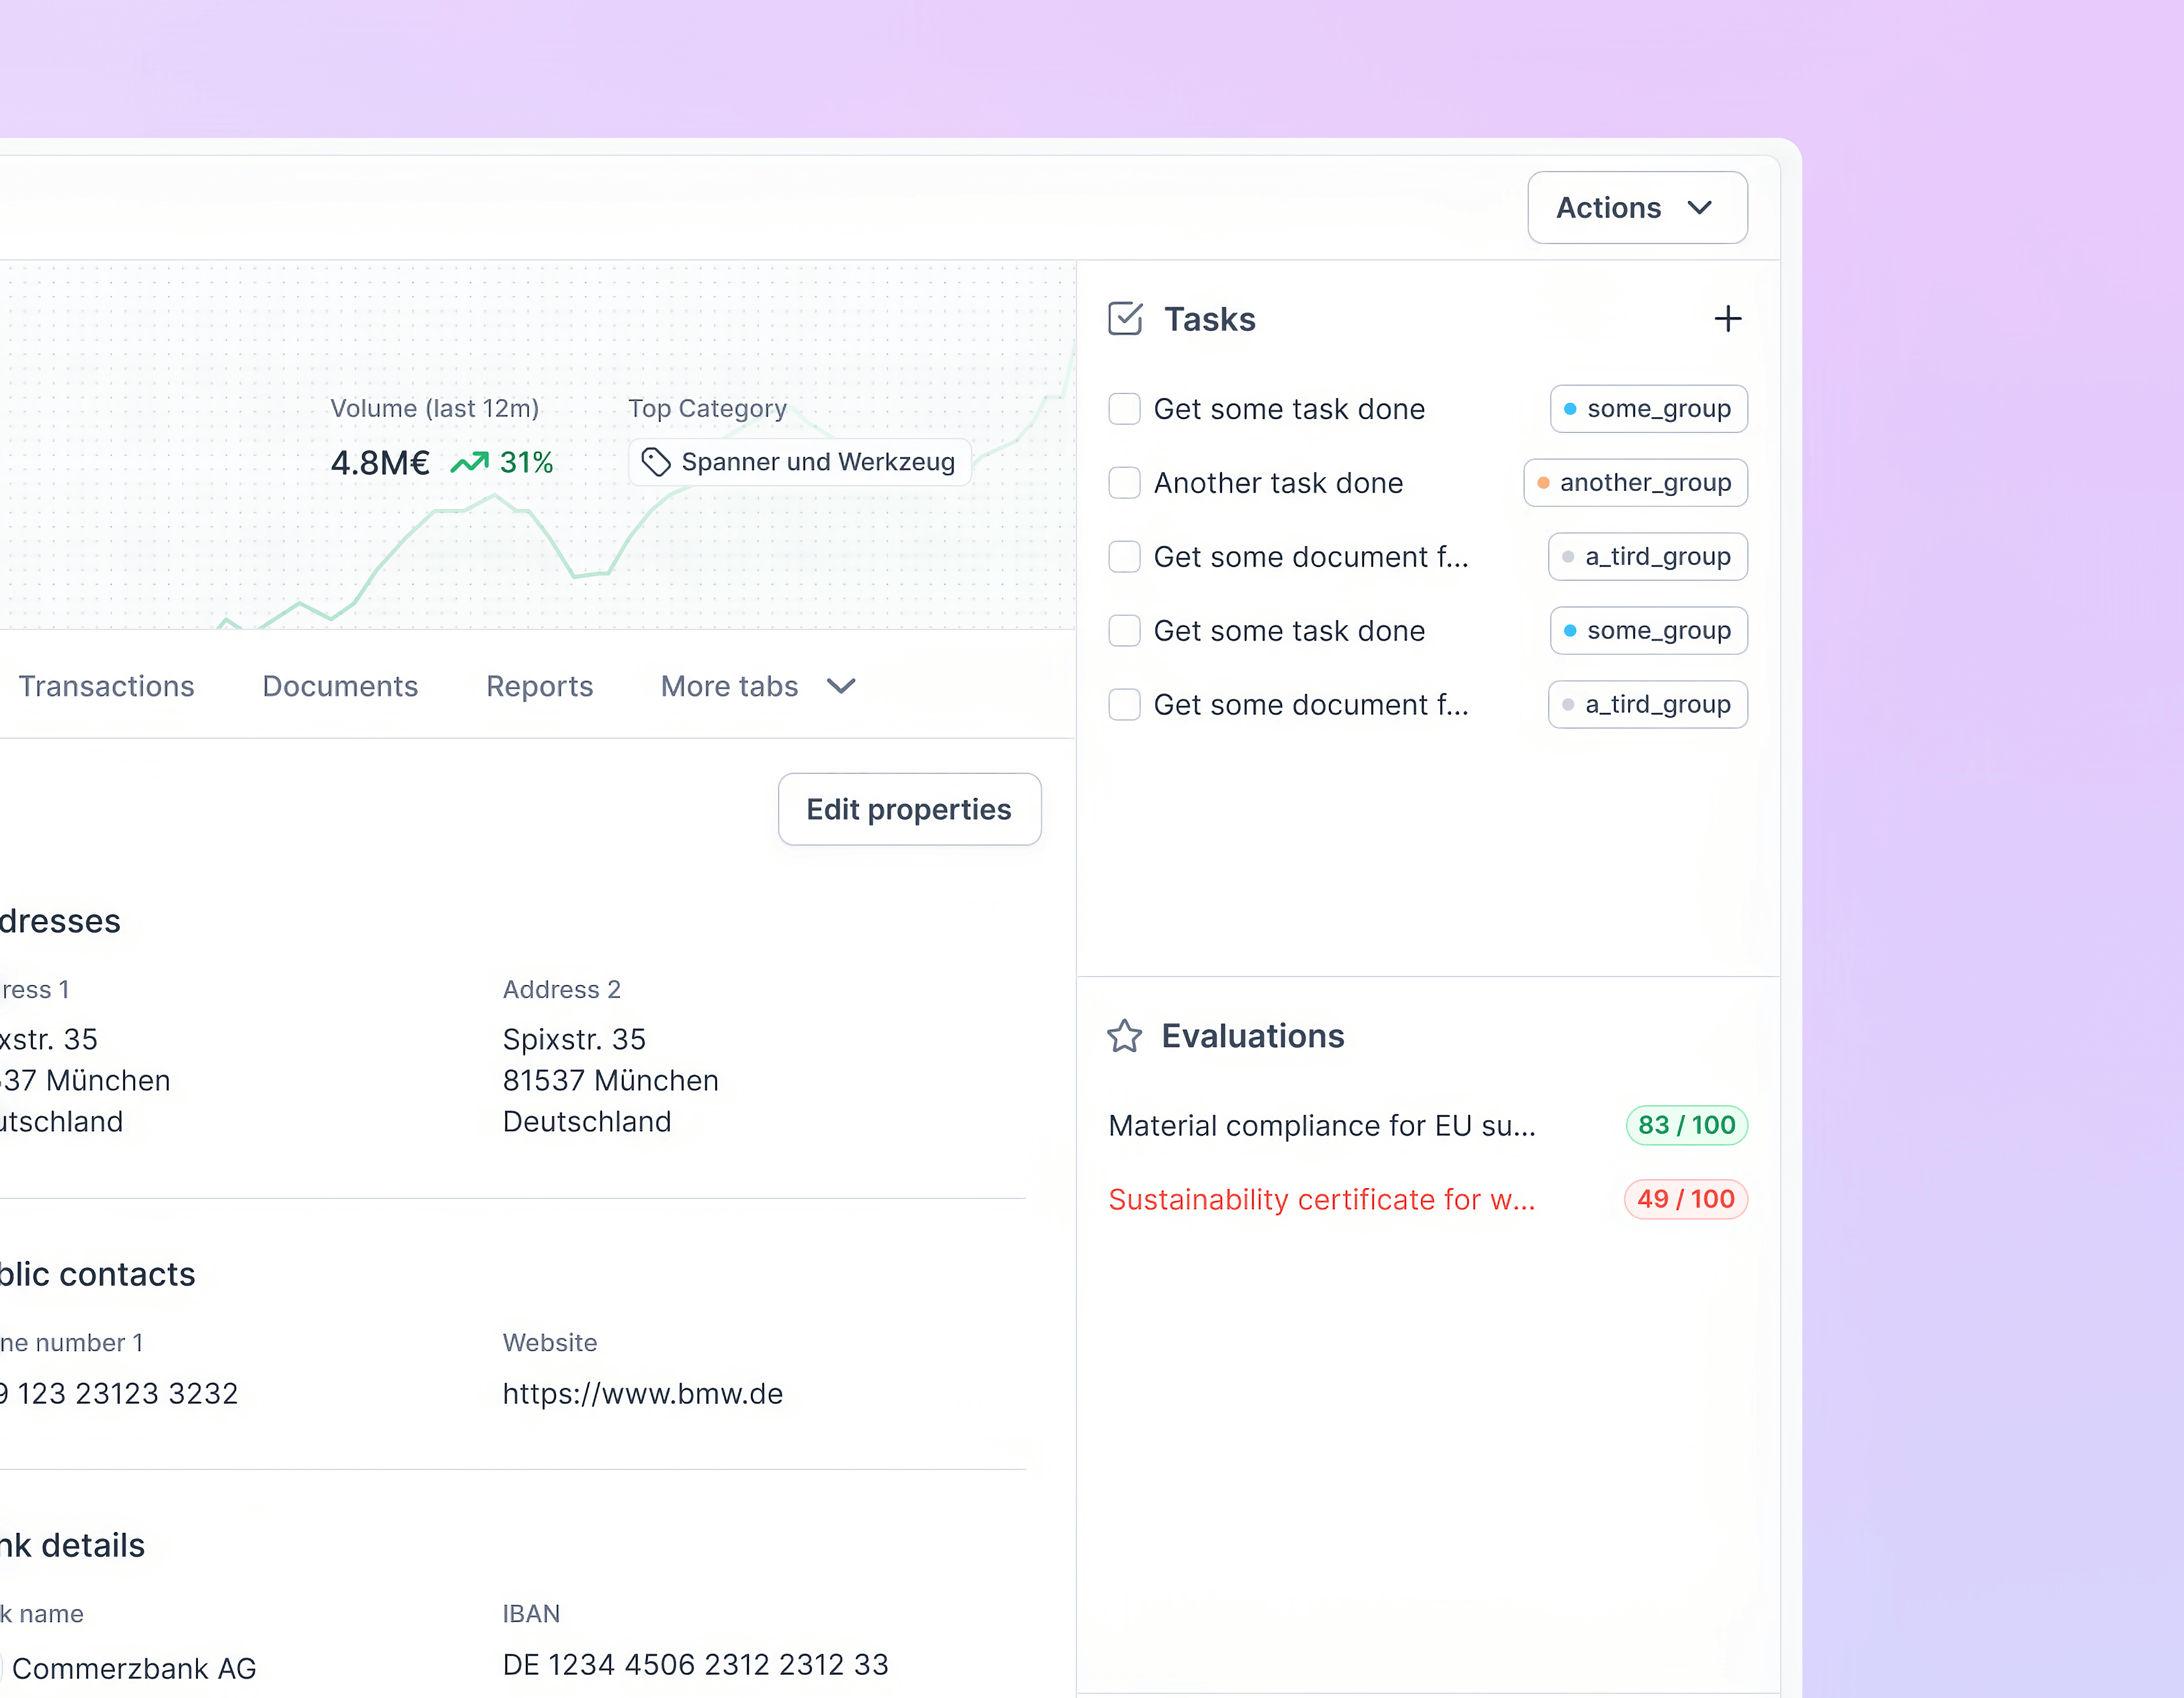Viewport: 2184px width, 1698px height.
Task: Open the https://www.bmw.de website link
Action: coord(642,1393)
